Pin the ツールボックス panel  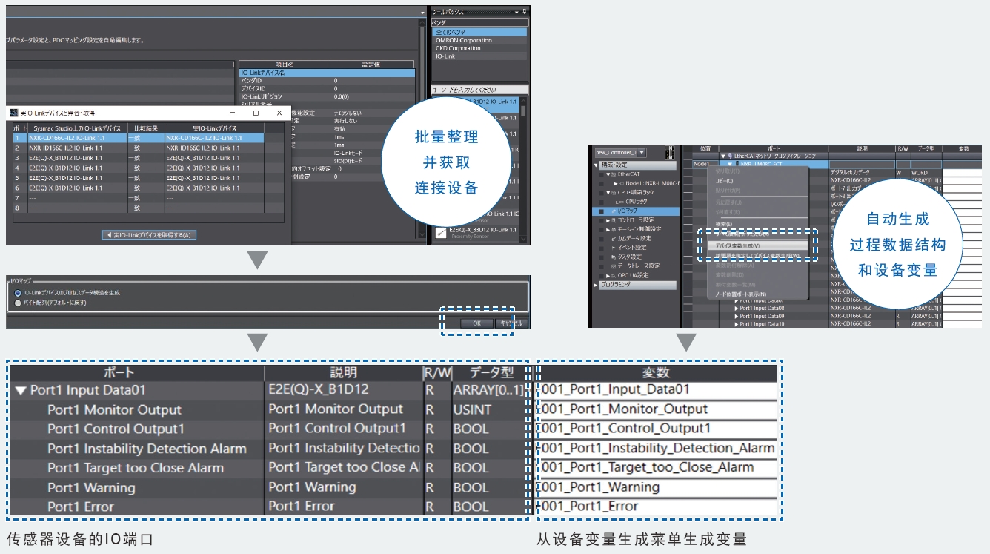[525, 13]
